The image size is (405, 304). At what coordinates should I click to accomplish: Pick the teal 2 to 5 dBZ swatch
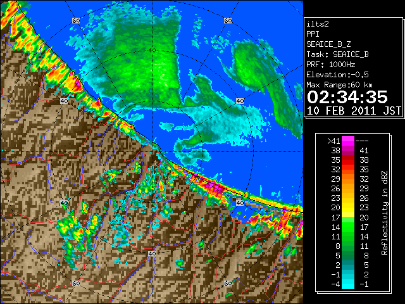pyautogui.click(x=348, y=265)
